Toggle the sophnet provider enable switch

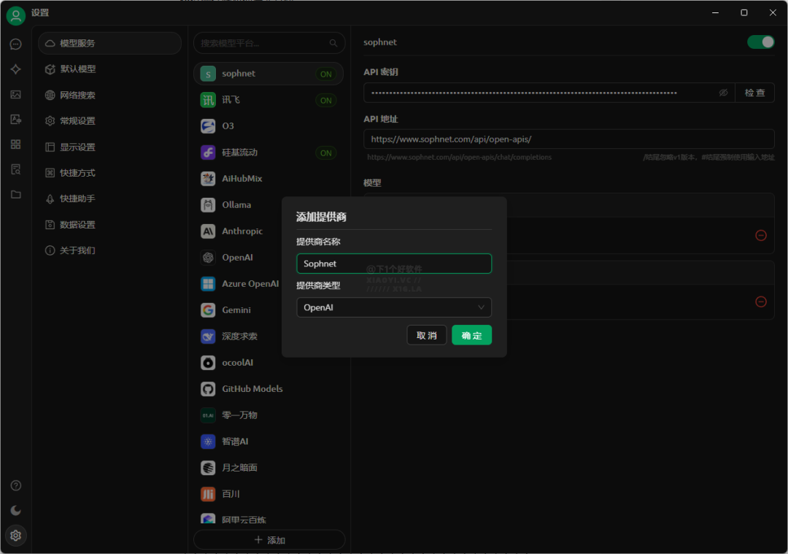point(760,42)
